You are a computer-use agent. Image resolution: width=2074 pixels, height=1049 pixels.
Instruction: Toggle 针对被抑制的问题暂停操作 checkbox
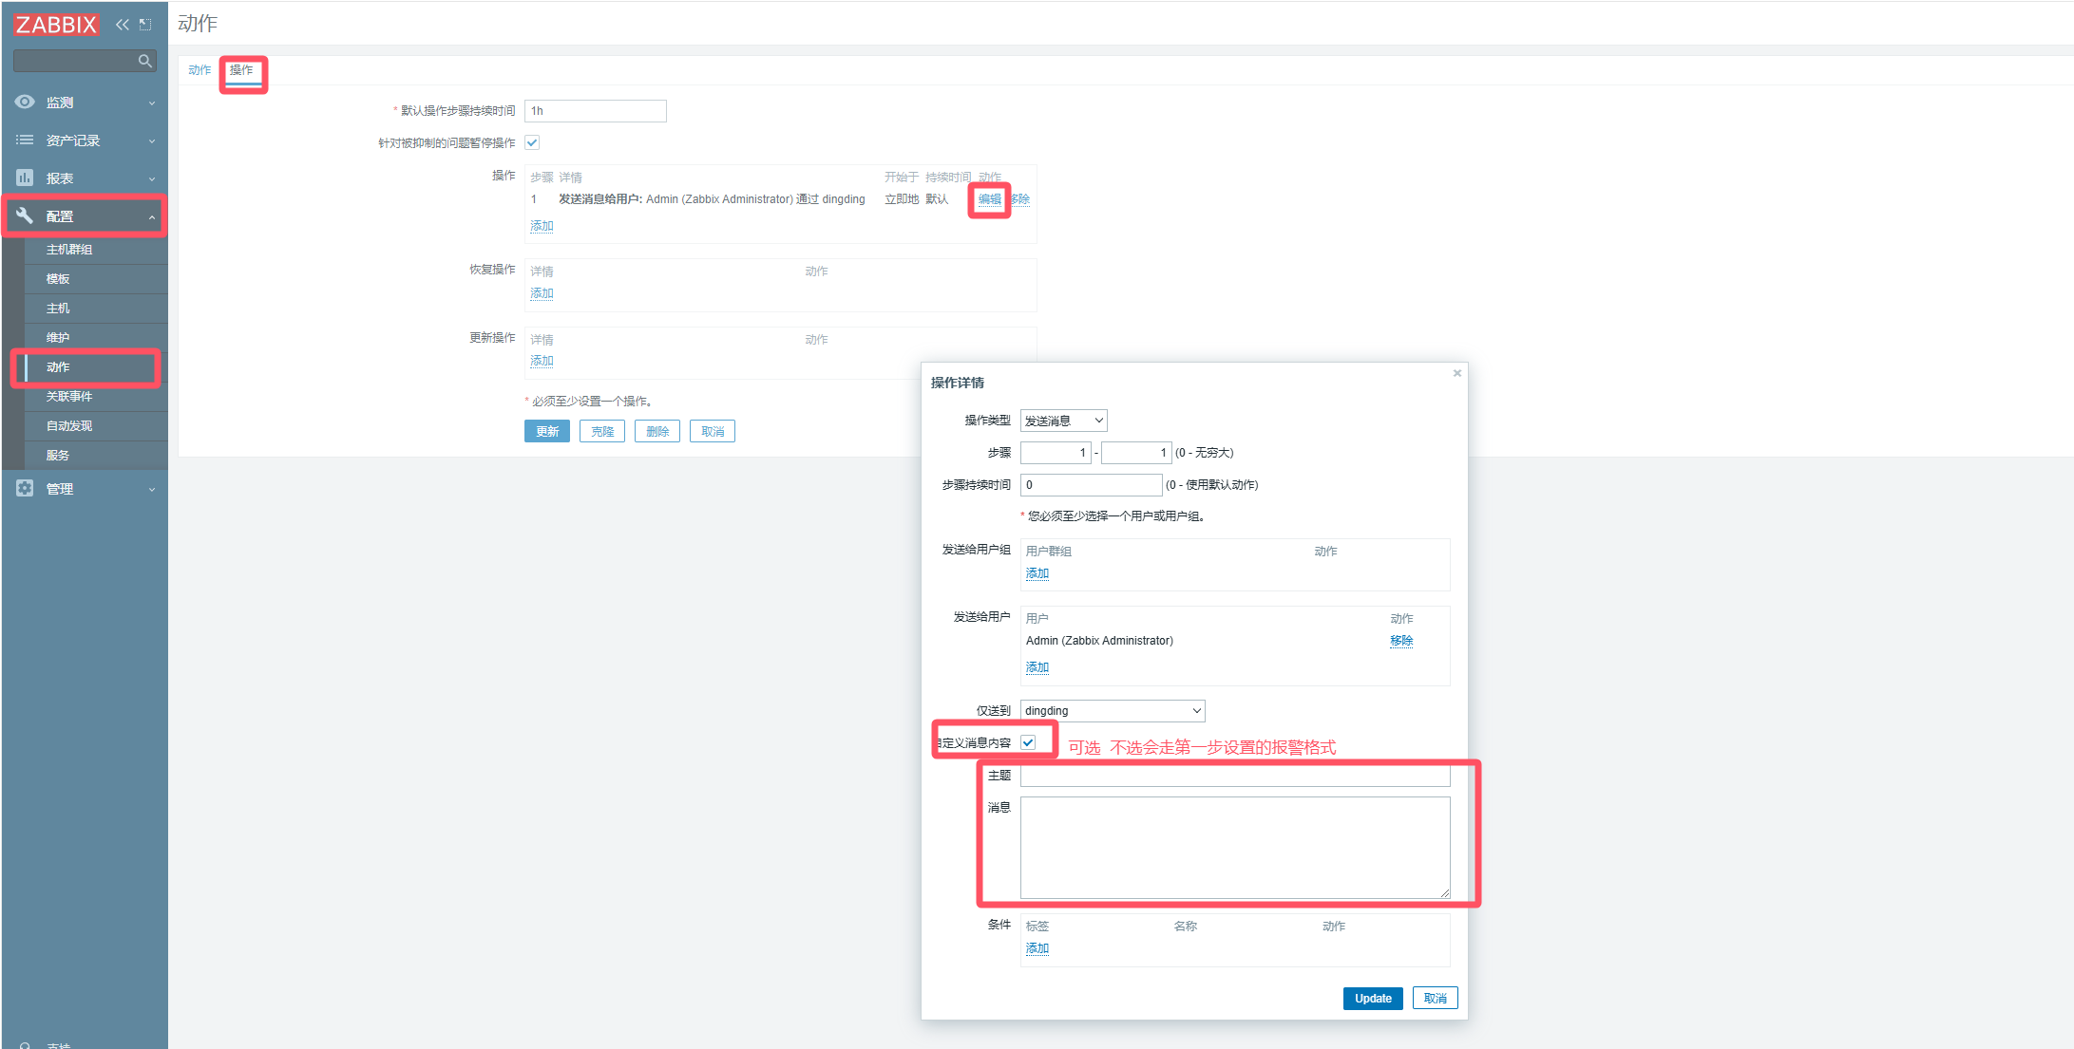[532, 142]
